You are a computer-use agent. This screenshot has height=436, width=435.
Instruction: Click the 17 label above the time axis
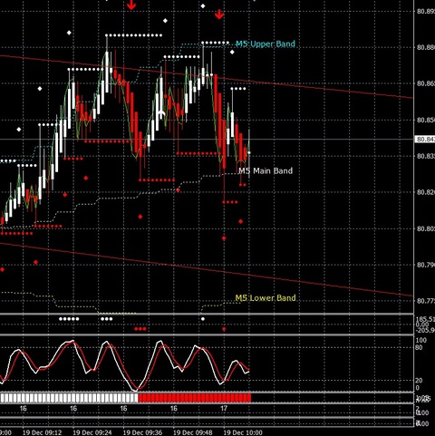224,409
